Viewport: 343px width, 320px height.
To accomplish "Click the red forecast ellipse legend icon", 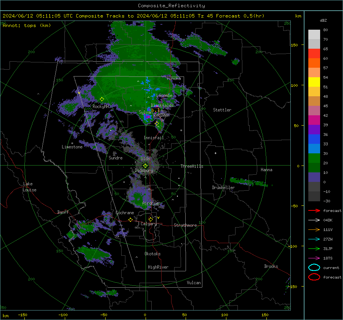I will click(x=314, y=277).
